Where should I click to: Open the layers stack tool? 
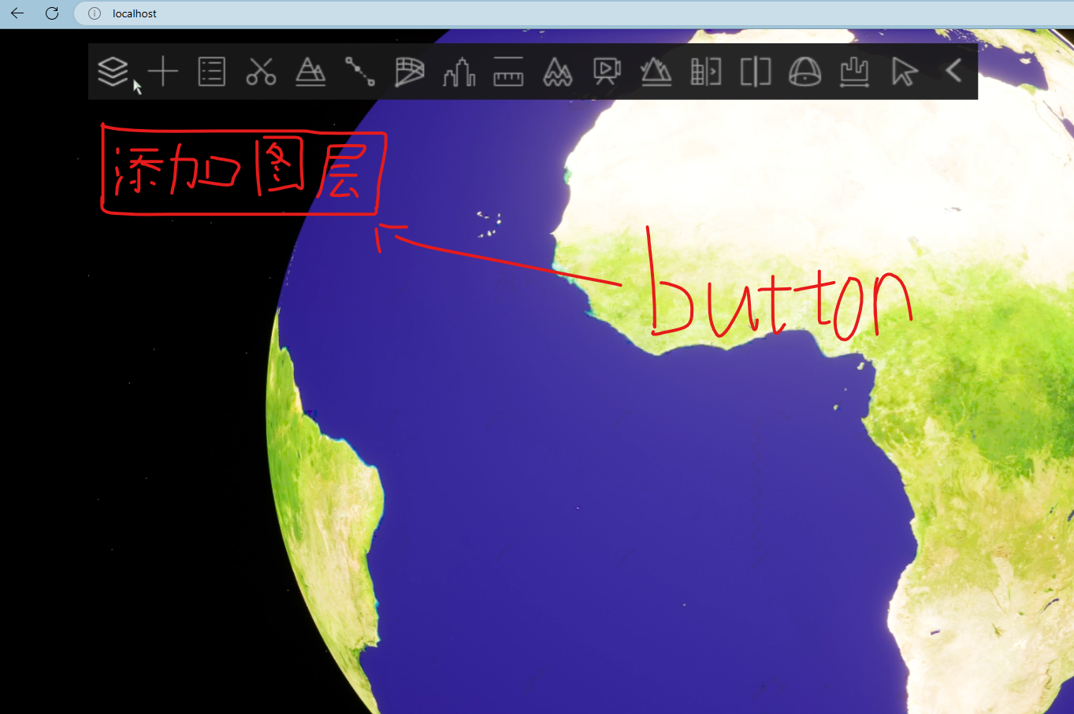(113, 72)
